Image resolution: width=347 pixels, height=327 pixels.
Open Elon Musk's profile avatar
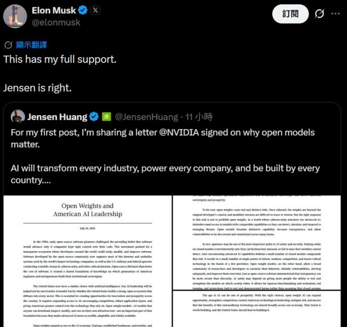pos(15,16)
